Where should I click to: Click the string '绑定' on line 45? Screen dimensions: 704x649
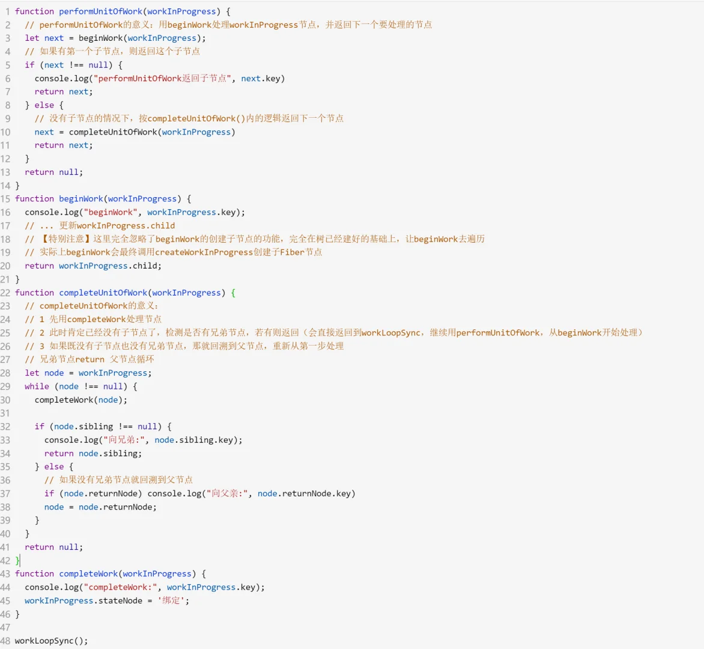click(172, 600)
